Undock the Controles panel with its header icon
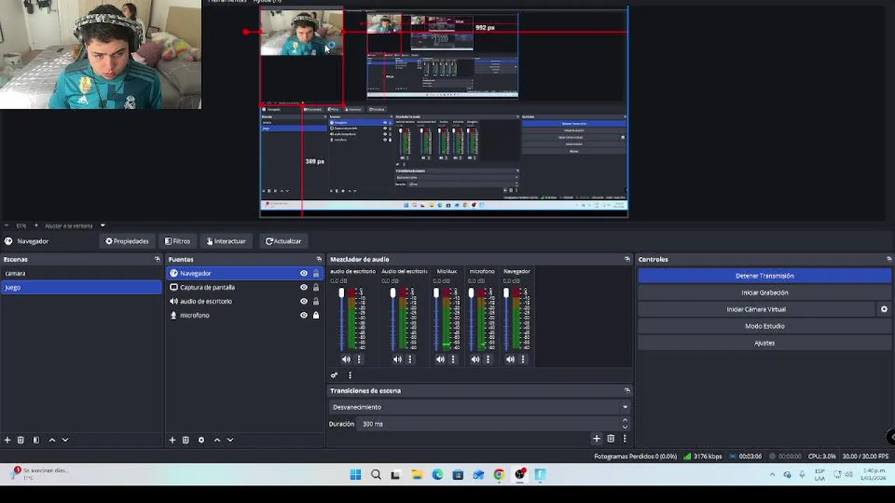The image size is (895, 503). [889, 259]
